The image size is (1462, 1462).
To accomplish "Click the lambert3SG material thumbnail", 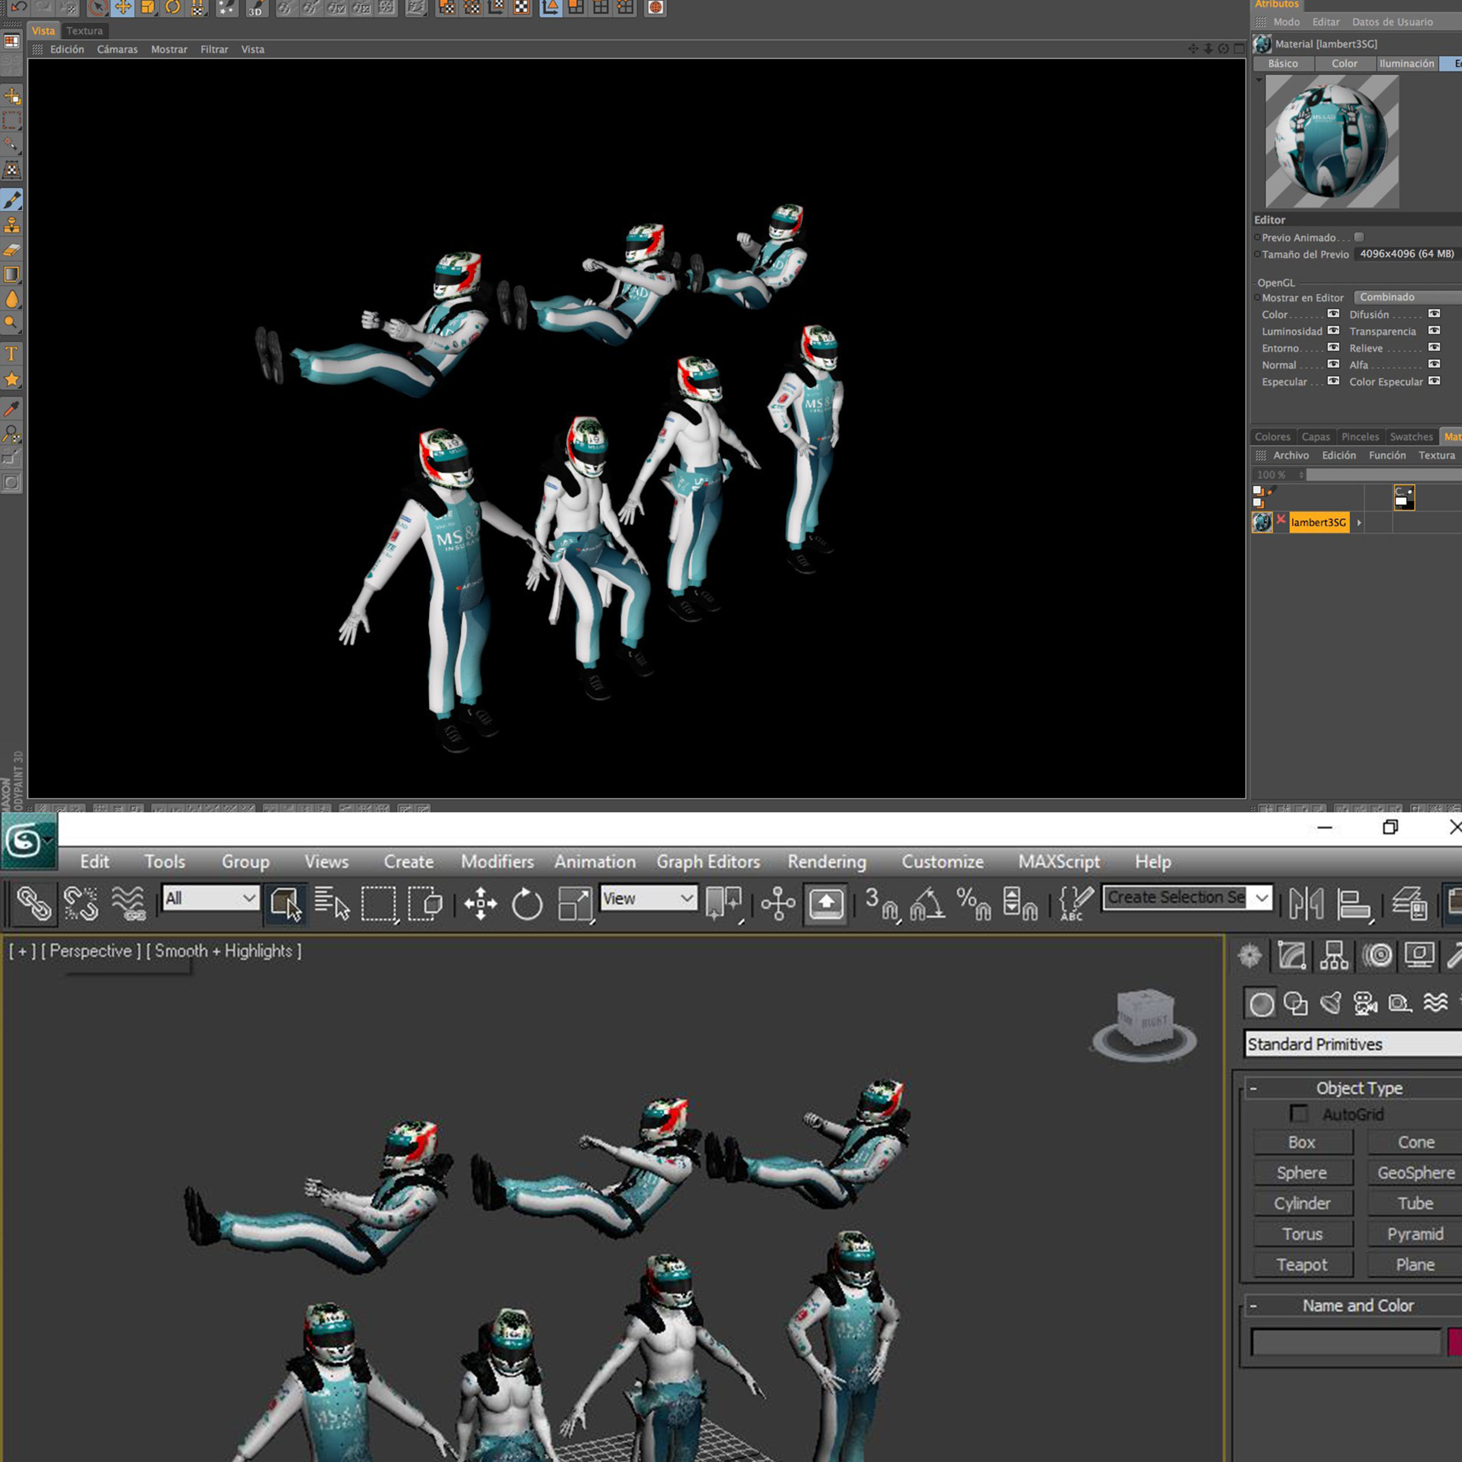I will (1261, 522).
